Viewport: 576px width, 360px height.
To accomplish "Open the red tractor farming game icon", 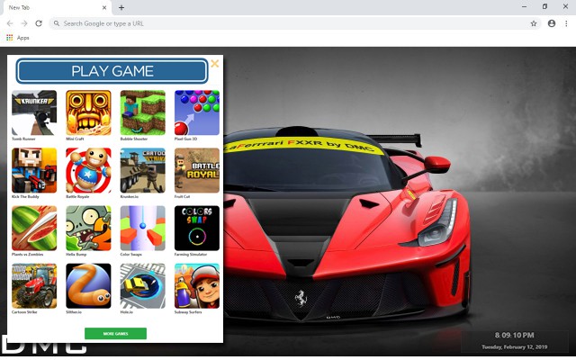I will pyautogui.click(x=34, y=286).
